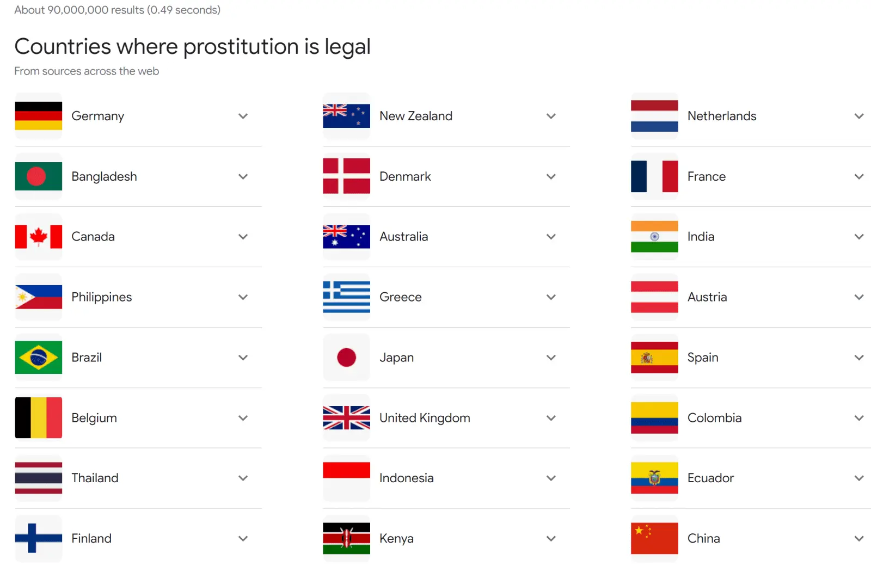Click the Ecuador flag icon
This screenshot has height=572, width=871.
pyautogui.click(x=654, y=478)
